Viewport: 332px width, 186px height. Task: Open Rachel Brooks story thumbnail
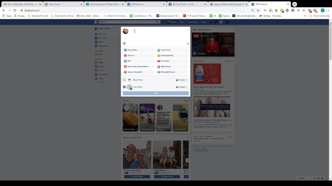[147, 117]
